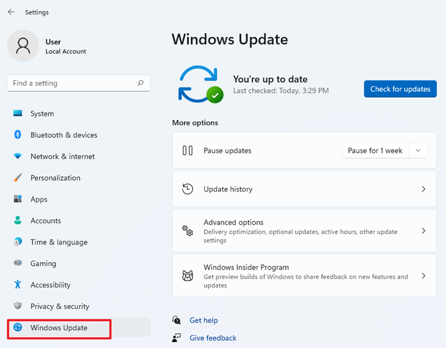Click the Privacy & security shield icon
Screen dimensions: 446x348
click(x=18, y=306)
